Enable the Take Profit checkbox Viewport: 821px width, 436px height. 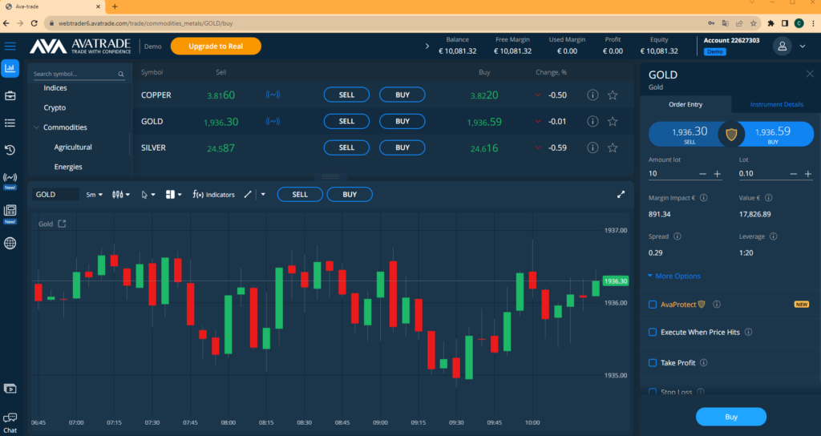[653, 363]
